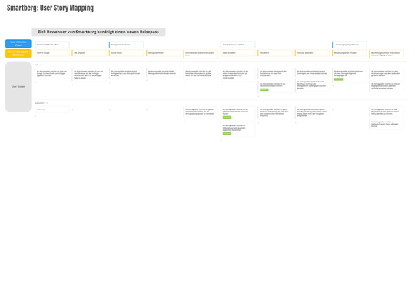The height and width of the screenshot is (284, 415).
Task: Open the Antragsformular finden activity card
Action: pyautogui.click(x=127, y=45)
